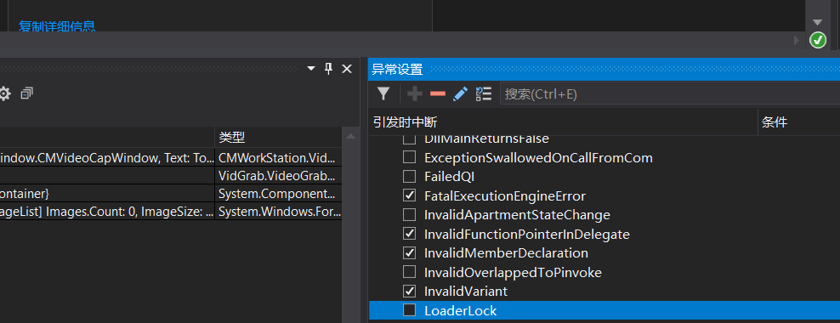The image size is (840, 323).
Task: Expand the small down arrow above green check
Action: 817,22
